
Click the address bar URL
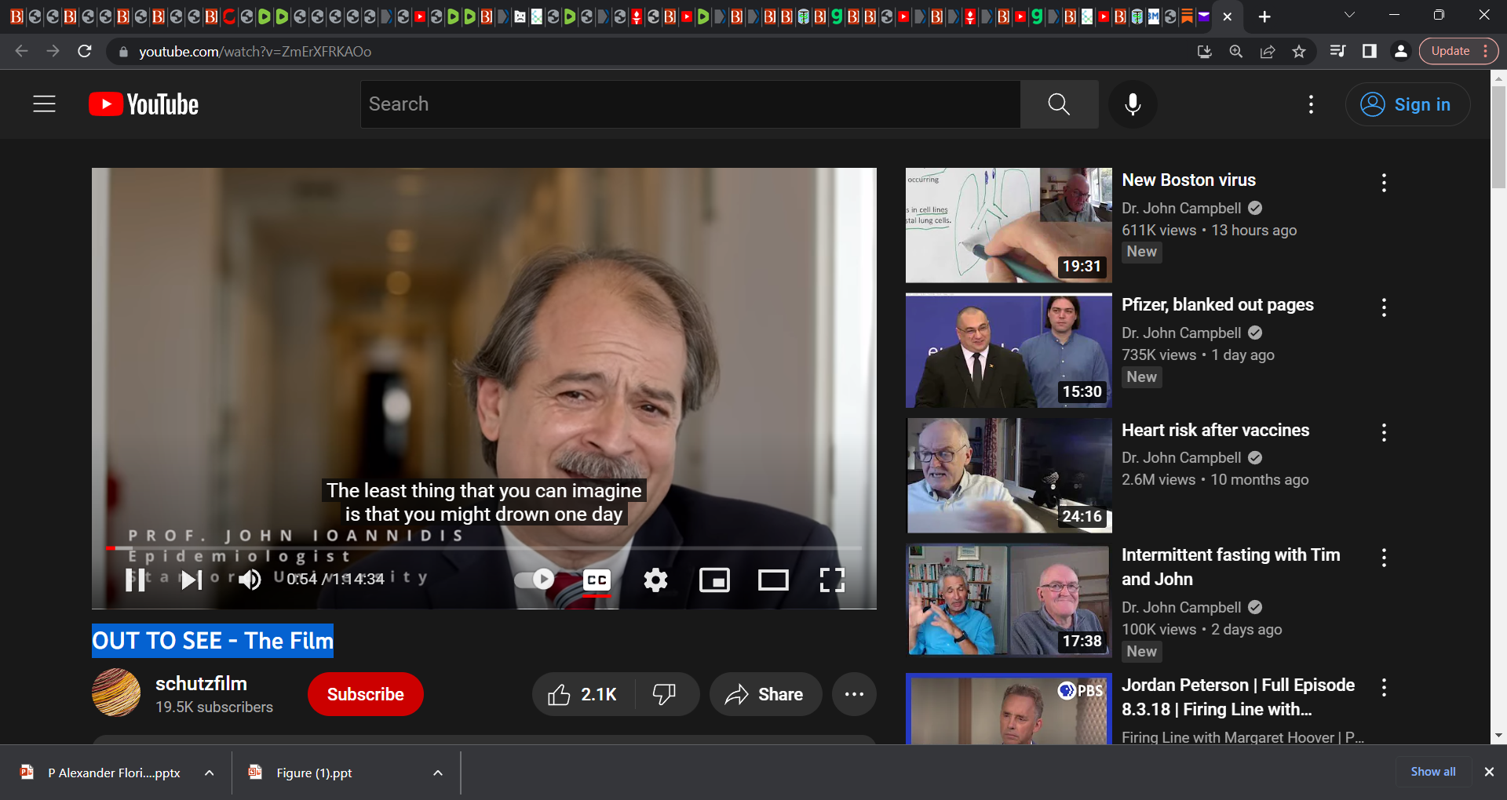255,52
